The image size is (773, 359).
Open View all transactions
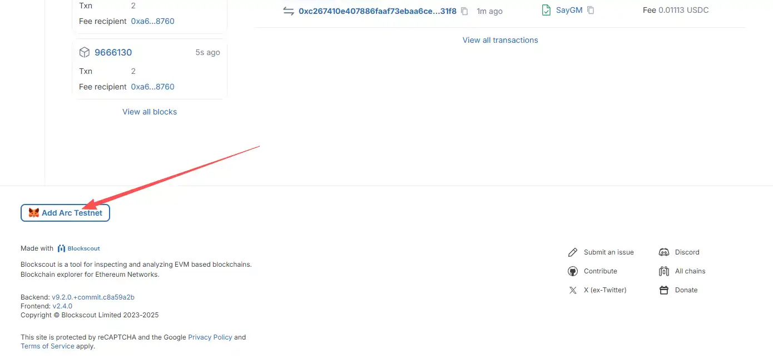(x=500, y=39)
